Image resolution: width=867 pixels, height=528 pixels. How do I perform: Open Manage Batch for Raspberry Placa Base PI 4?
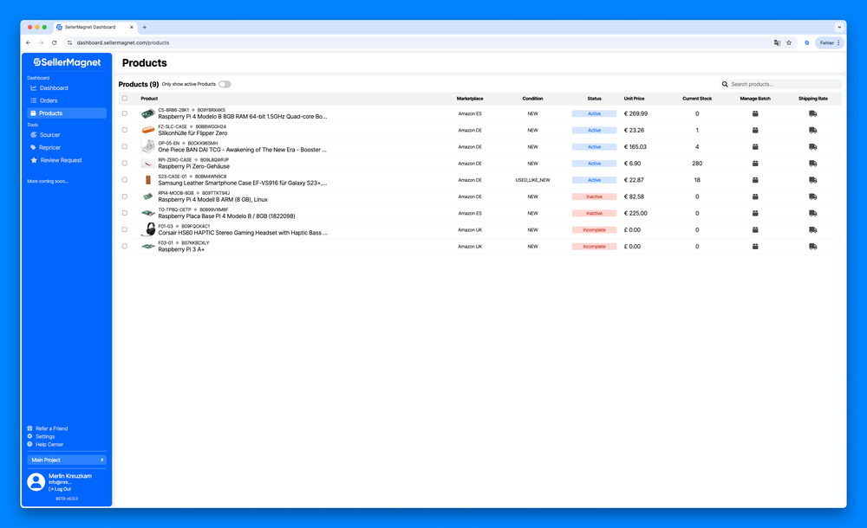tap(755, 213)
